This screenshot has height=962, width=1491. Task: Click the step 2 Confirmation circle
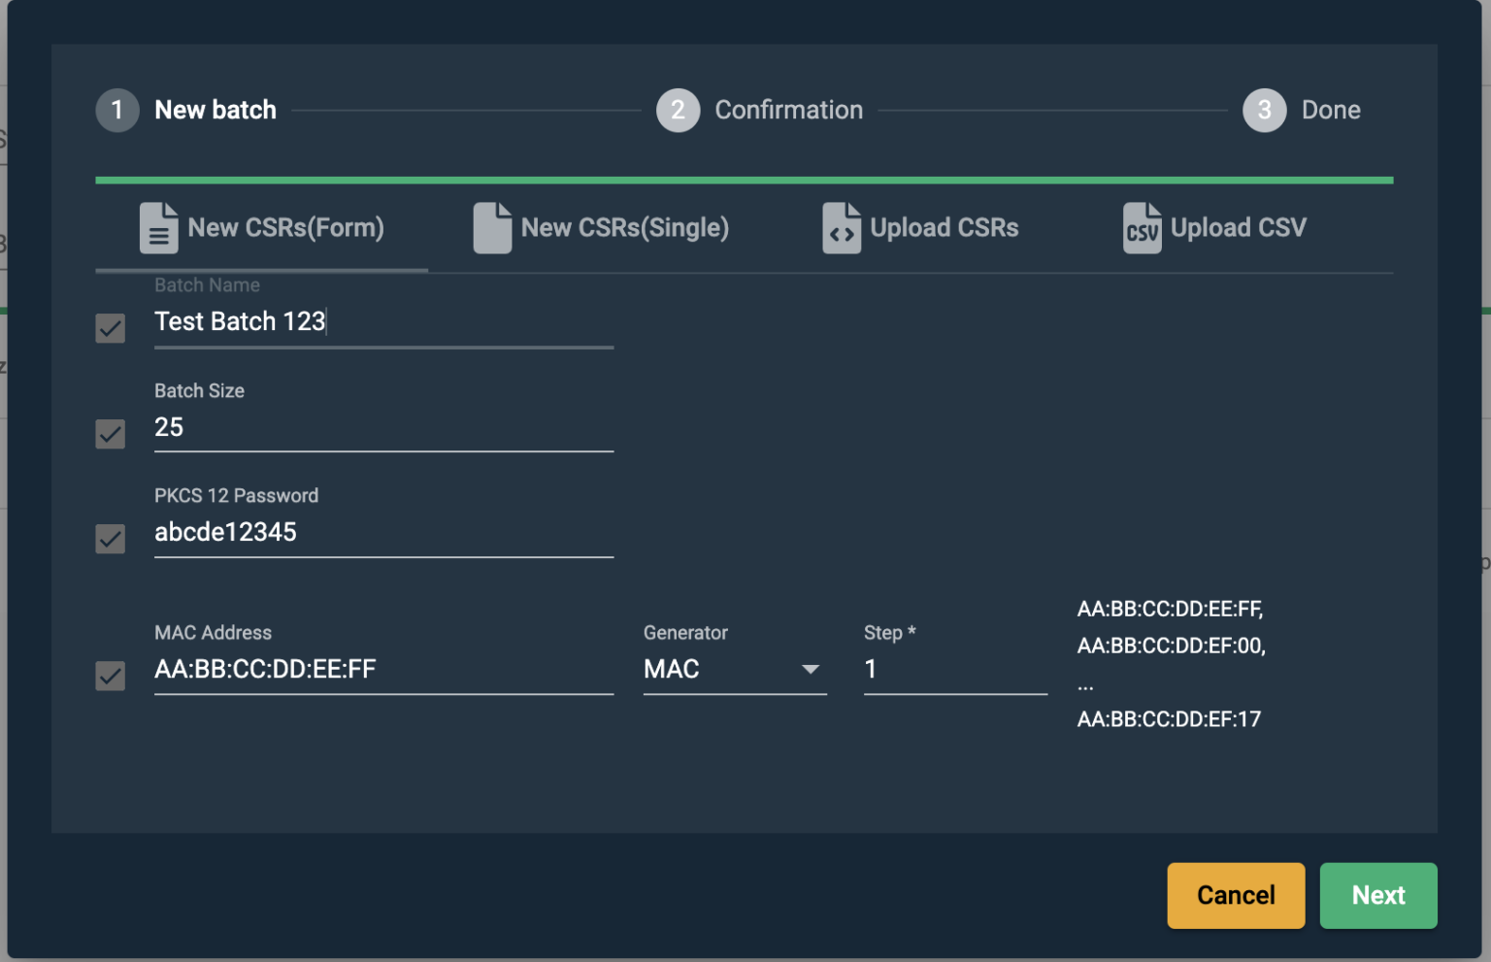(x=678, y=110)
